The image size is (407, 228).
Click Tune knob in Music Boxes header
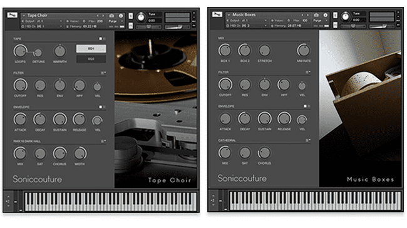pos(346,17)
